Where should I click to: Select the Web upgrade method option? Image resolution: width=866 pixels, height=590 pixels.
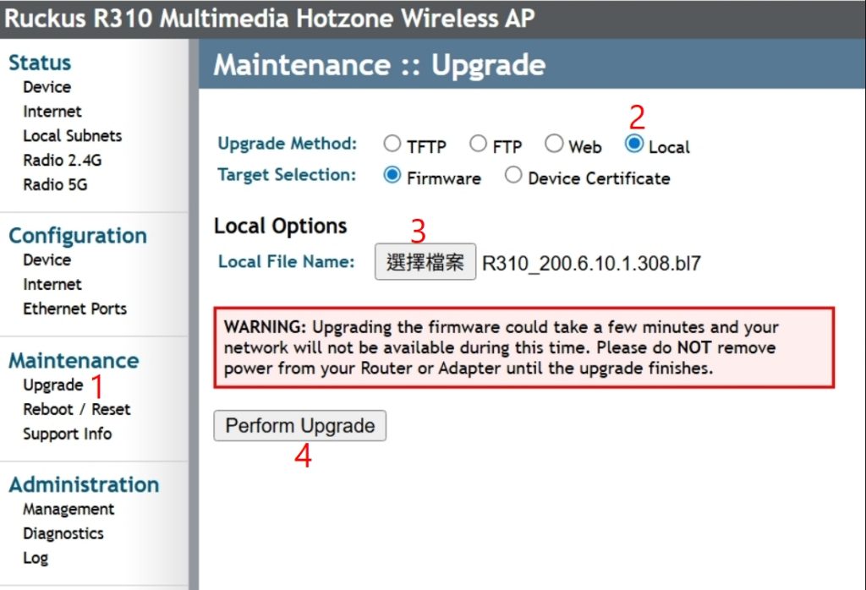[x=554, y=144]
